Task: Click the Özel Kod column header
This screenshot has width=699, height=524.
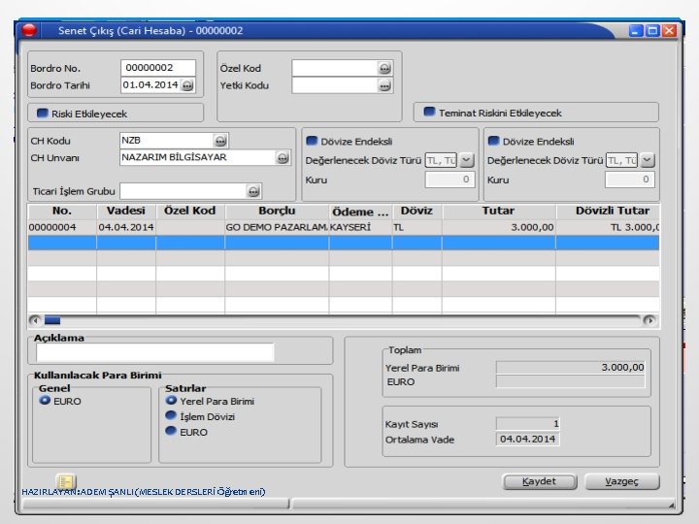Action: tap(190, 212)
